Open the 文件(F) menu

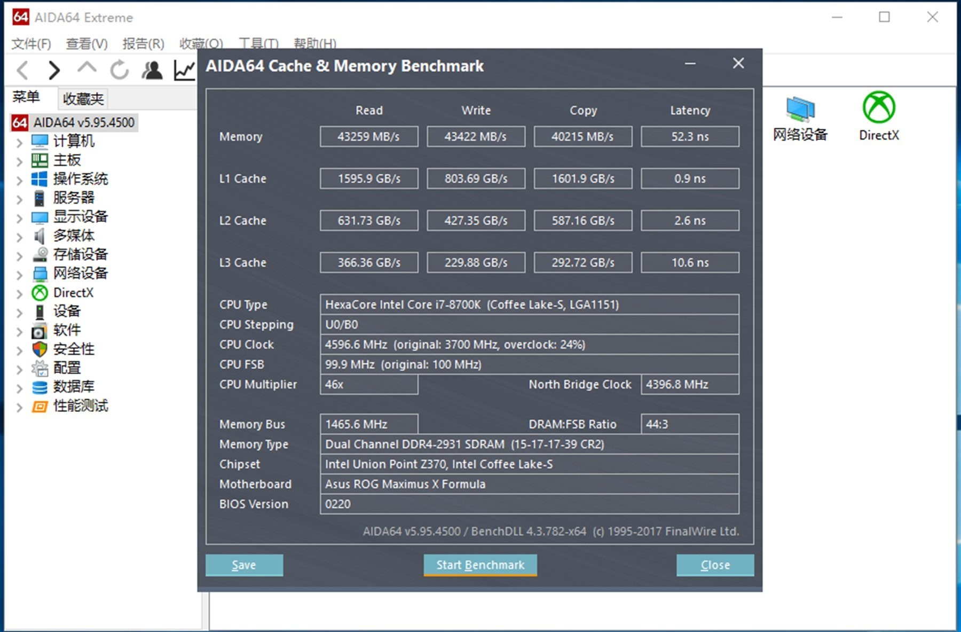pyautogui.click(x=31, y=43)
